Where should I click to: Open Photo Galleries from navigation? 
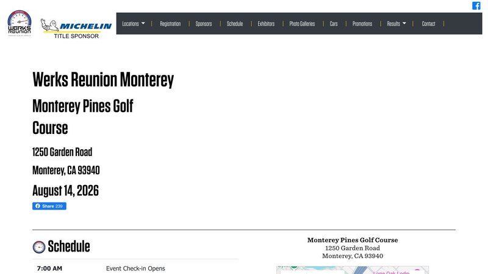coord(302,24)
